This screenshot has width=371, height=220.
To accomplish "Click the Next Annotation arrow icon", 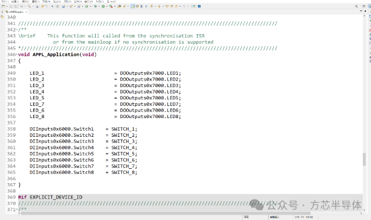I will (x=151, y=7).
